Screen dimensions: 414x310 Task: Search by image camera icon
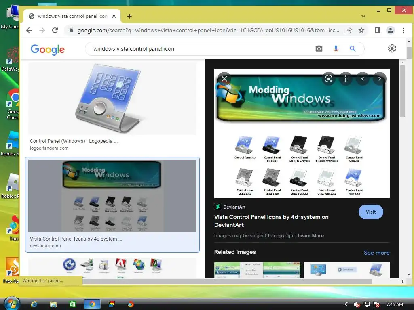pyautogui.click(x=319, y=49)
